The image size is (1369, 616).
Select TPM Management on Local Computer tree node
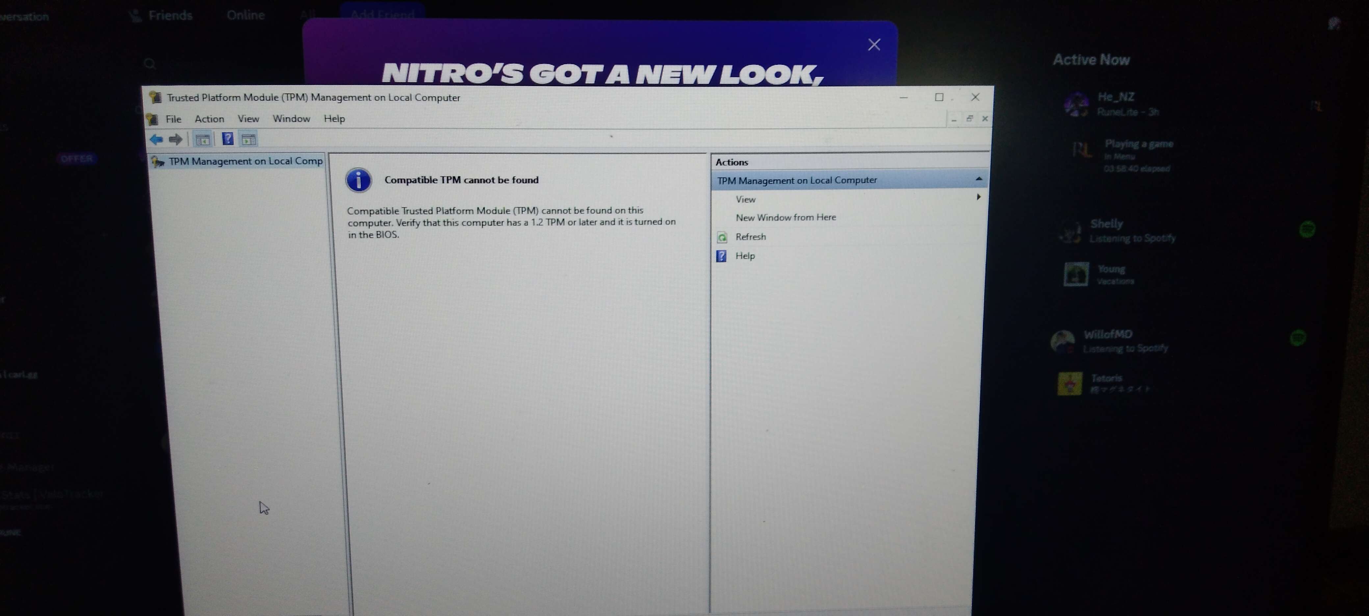click(x=245, y=161)
